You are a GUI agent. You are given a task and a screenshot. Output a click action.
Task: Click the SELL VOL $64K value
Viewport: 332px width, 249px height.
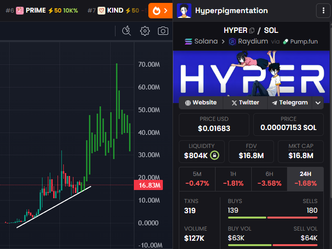[309, 238]
